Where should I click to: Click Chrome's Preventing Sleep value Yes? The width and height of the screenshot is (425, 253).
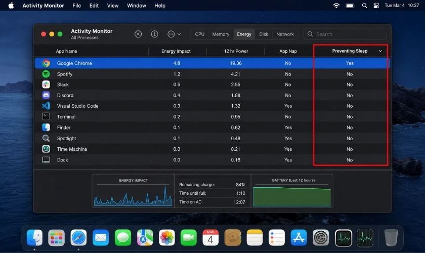[x=350, y=63]
